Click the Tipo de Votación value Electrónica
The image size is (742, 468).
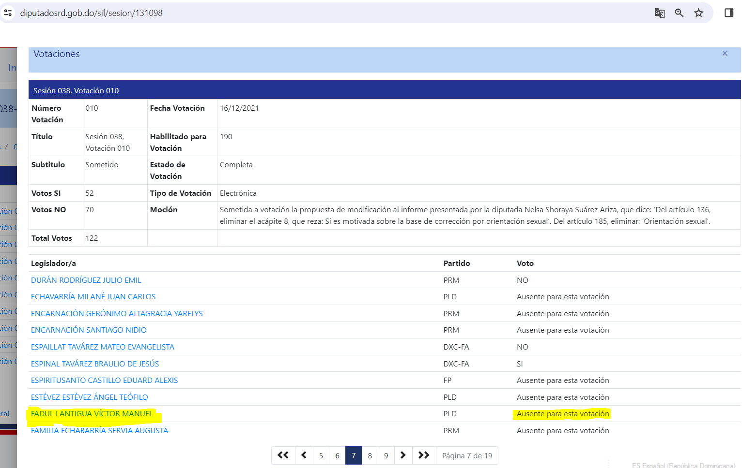238,193
